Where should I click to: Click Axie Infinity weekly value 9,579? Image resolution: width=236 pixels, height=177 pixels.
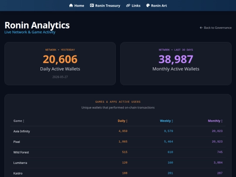pyautogui.click(x=168, y=131)
